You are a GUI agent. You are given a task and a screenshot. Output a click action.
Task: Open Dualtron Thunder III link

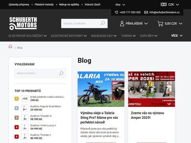(41, 116)
